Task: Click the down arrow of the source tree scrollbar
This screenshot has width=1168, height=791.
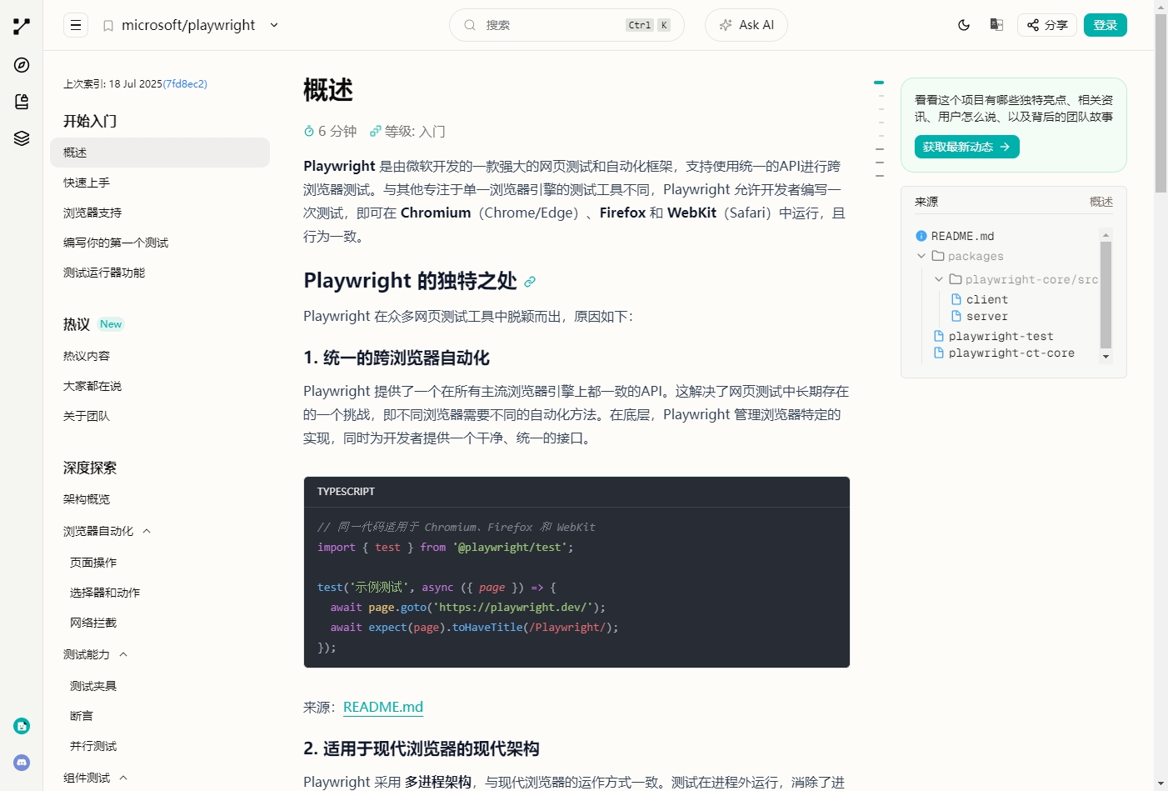Action: click(1106, 357)
